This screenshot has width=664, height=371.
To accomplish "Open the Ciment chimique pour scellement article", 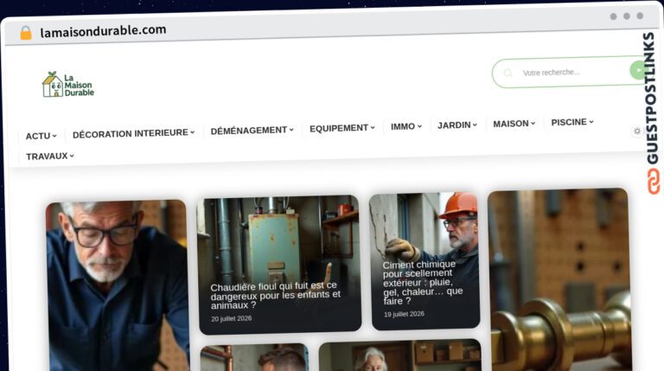I will click(423, 283).
